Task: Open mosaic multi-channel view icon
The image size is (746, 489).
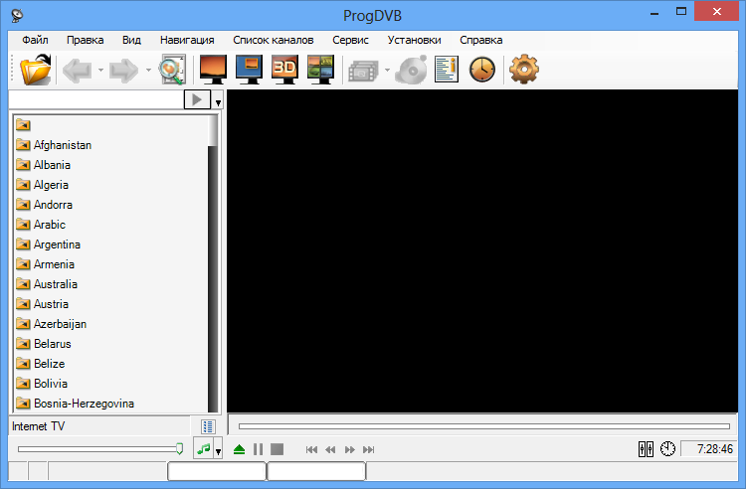Action: pyautogui.click(x=320, y=70)
